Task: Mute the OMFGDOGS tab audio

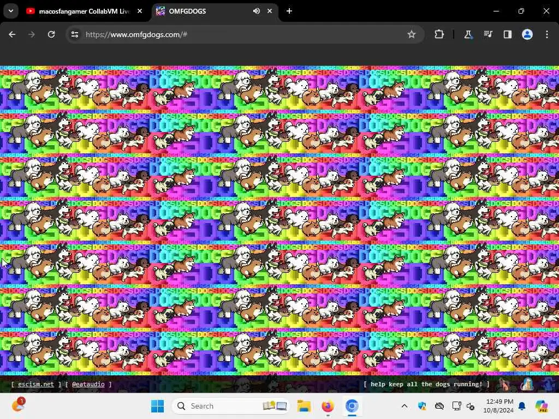Action: (257, 11)
